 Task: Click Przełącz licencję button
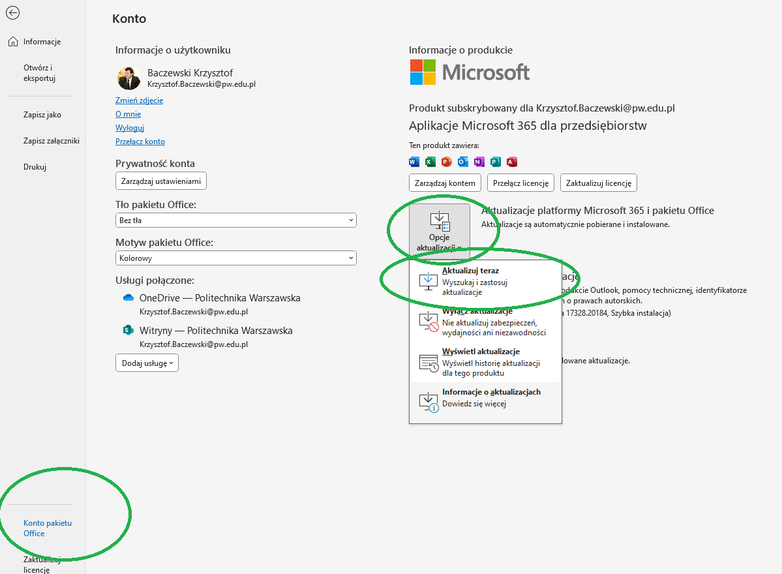pyautogui.click(x=520, y=183)
